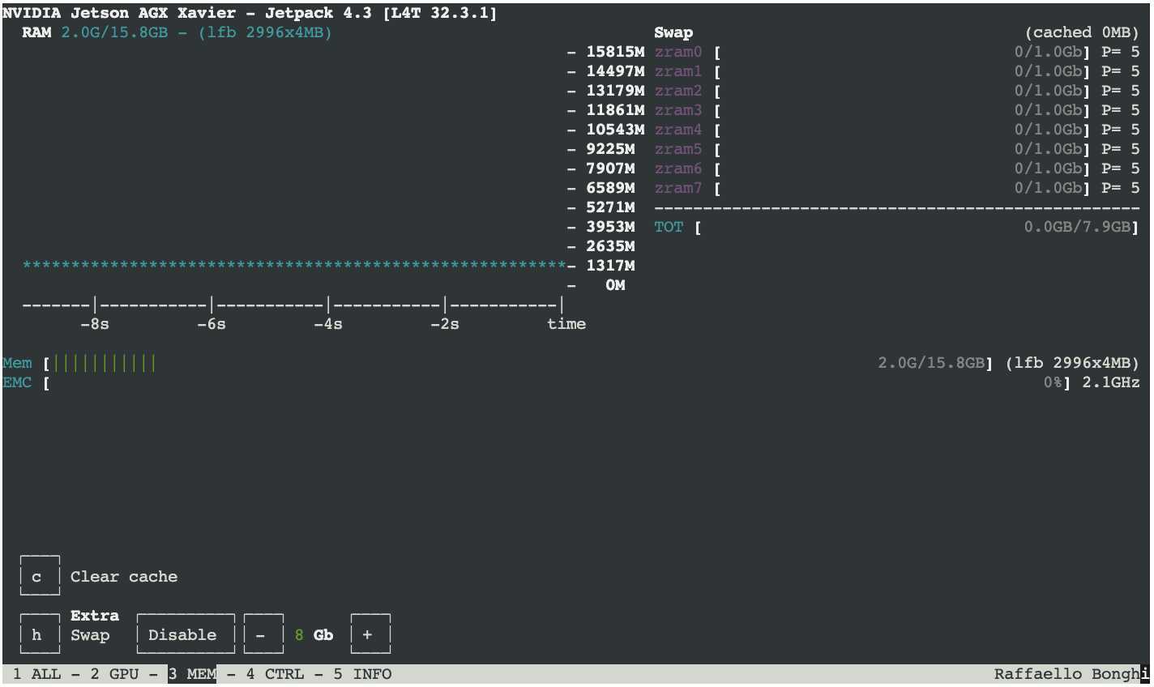Select the zram3 swap row
Viewport: 1154px width, 687px height.
[x=897, y=110]
